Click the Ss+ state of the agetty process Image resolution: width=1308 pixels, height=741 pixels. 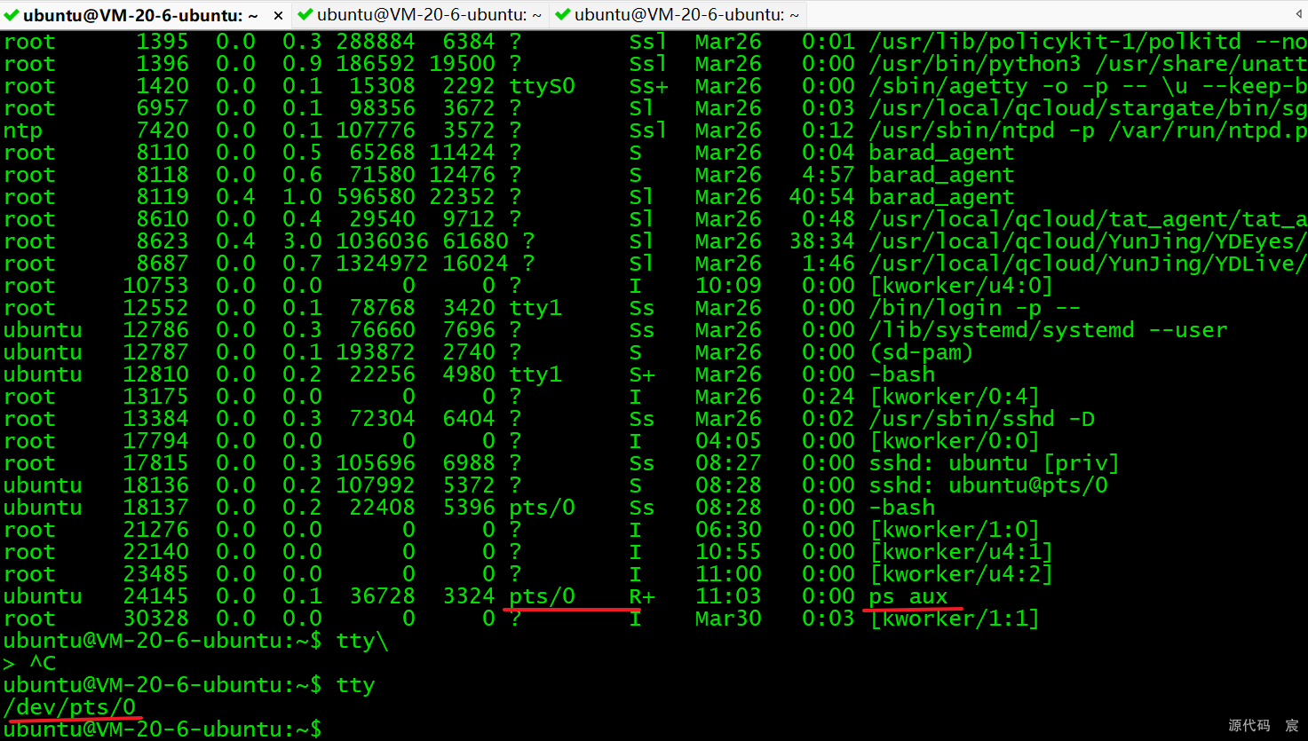click(648, 86)
